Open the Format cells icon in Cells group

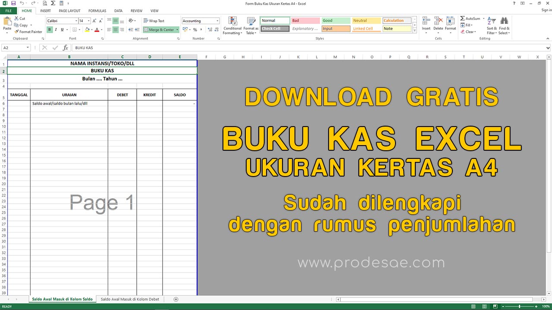point(450,21)
